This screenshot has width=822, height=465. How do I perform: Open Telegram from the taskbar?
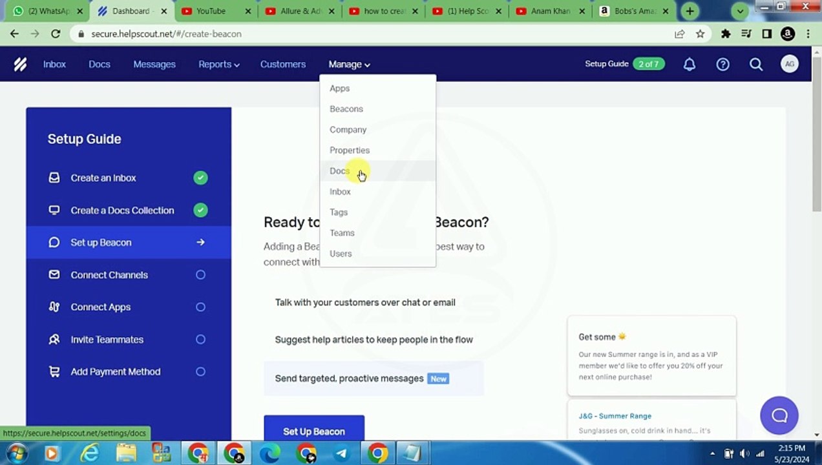341,453
